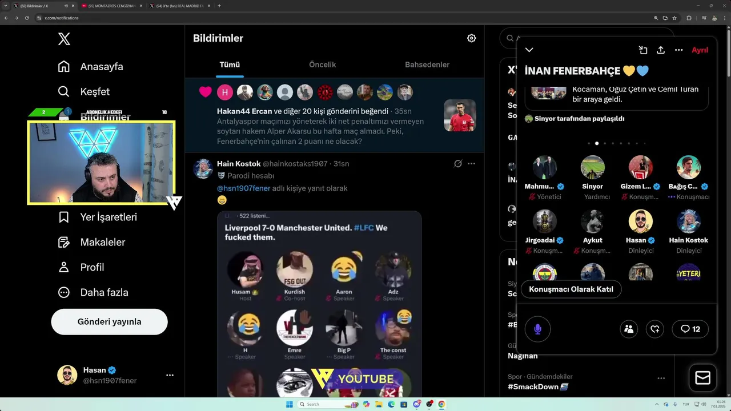Open Makaleler (Articles) in the sidebar
This screenshot has width=731, height=411.
tap(91, 242)
